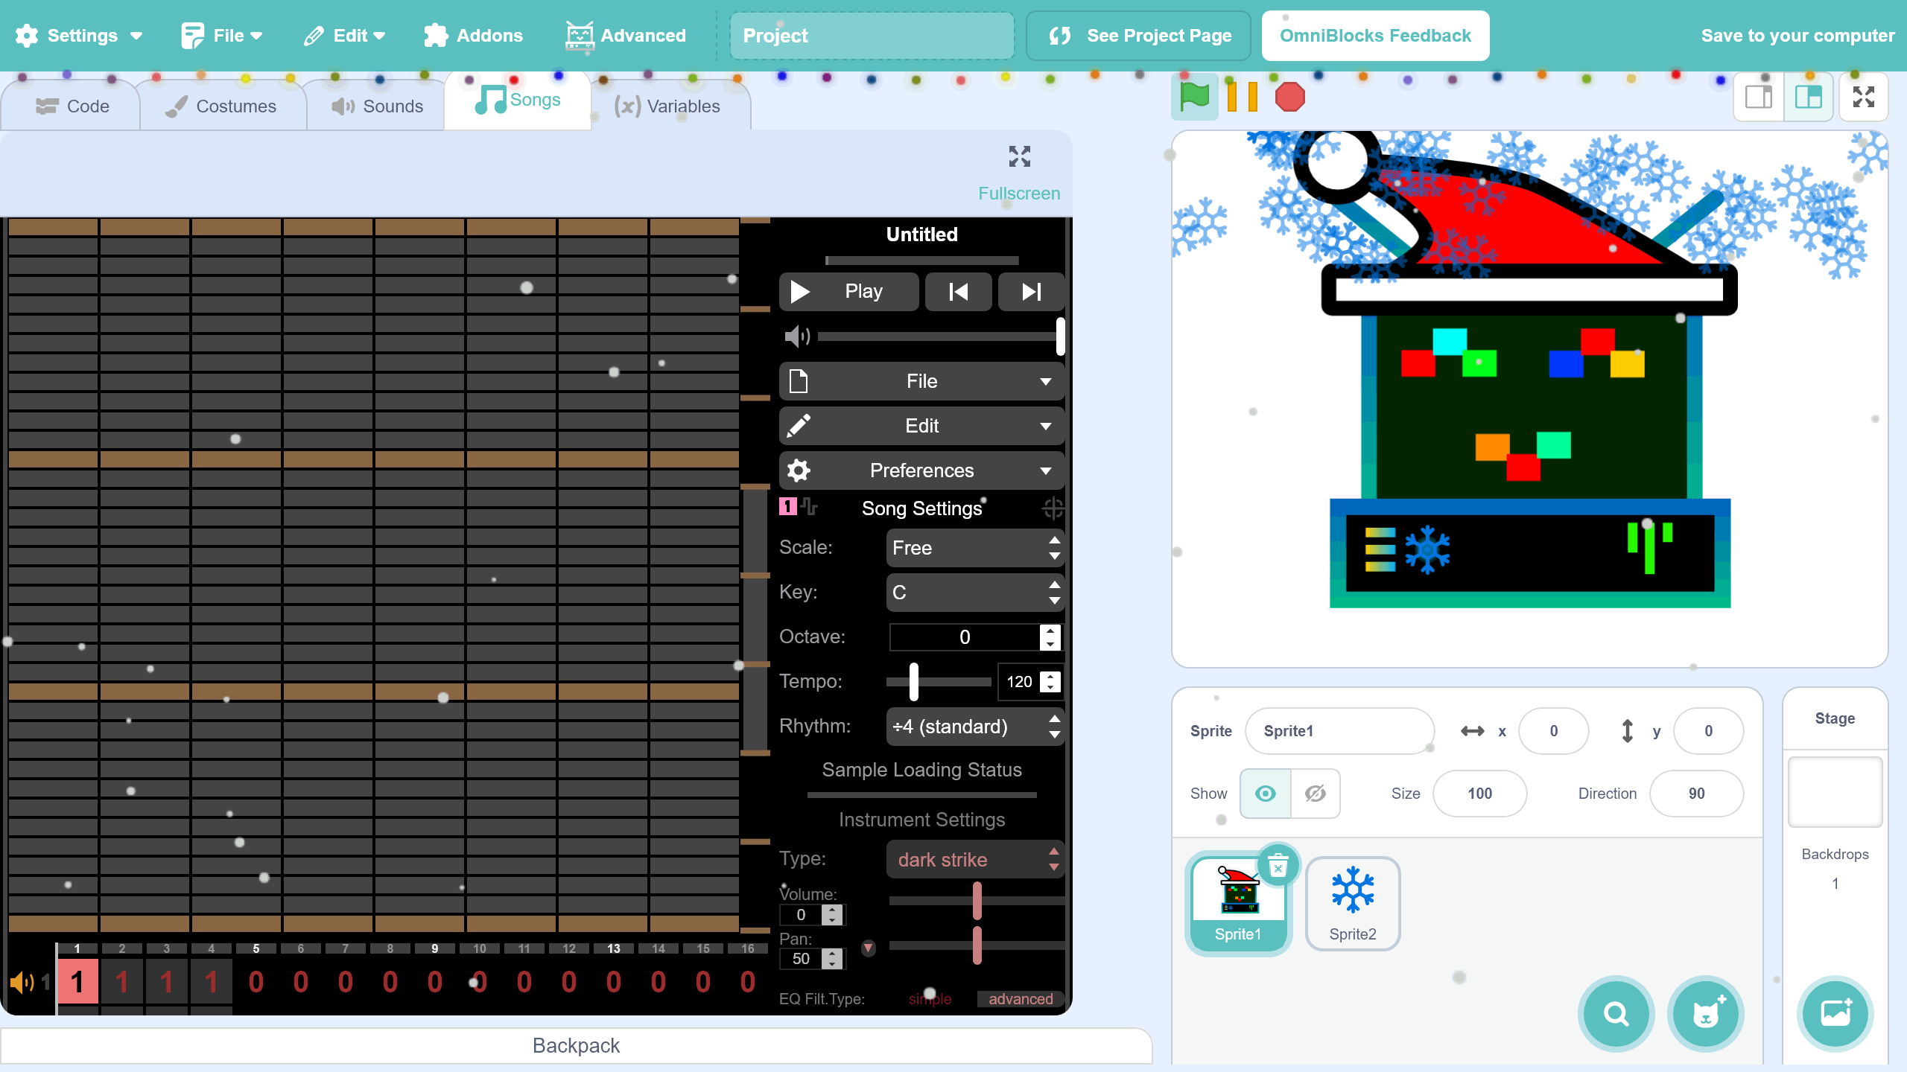Screen dimensions: 1907x1072
Task: Click the choose a sprite cat icon
Action: [1705, 1013]
